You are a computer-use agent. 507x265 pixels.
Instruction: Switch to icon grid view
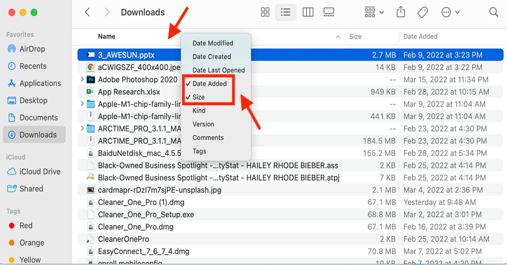(x=265, y=12)
